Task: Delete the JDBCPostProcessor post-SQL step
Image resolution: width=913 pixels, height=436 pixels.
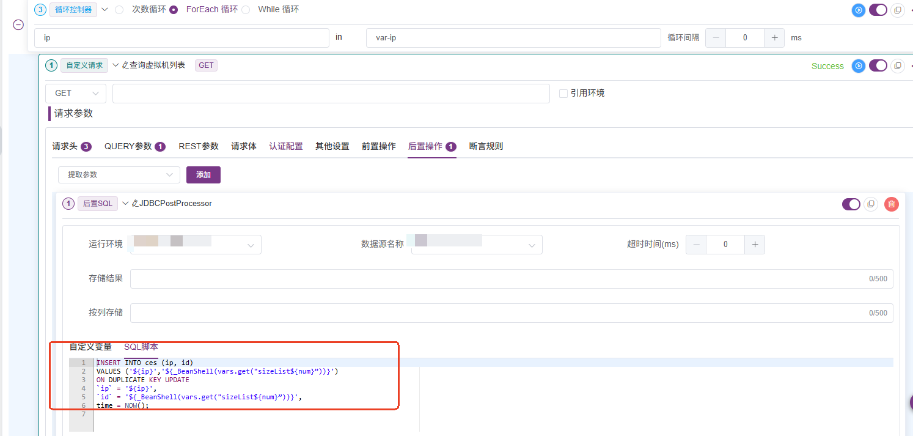Action: (x=892, y=204)
